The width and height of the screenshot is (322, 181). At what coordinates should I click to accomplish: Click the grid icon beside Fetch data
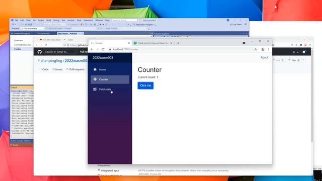click(x=95, y=89)
